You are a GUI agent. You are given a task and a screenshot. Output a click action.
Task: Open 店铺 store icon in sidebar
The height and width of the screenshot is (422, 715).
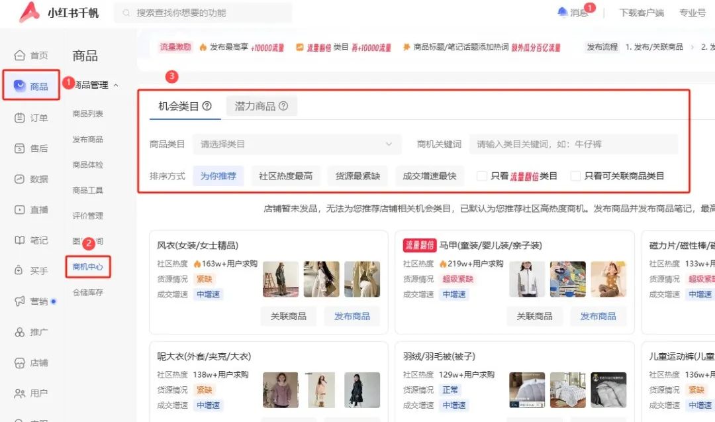pos(20,362)
